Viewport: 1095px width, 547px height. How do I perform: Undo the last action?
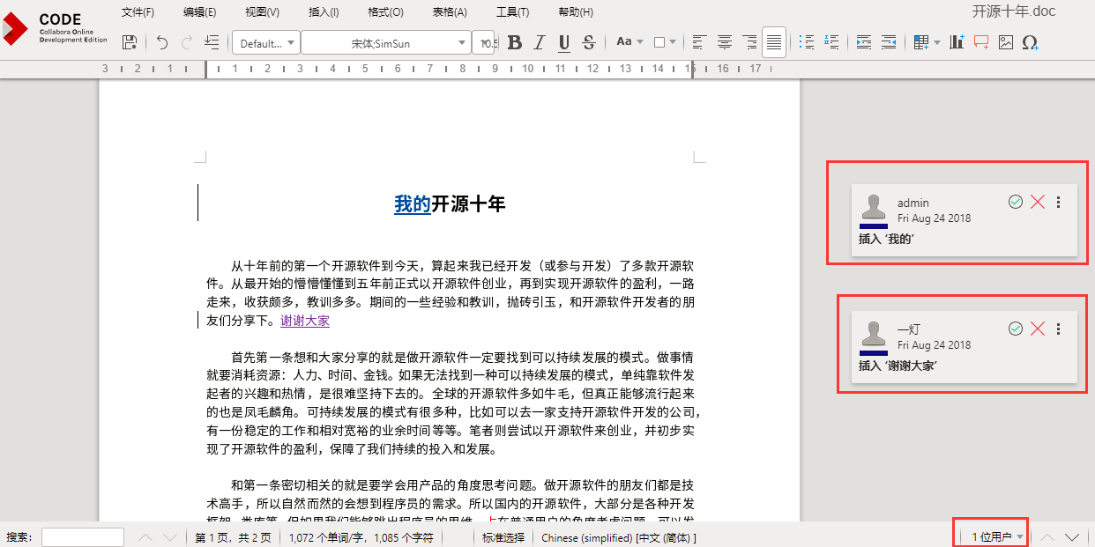162,42
